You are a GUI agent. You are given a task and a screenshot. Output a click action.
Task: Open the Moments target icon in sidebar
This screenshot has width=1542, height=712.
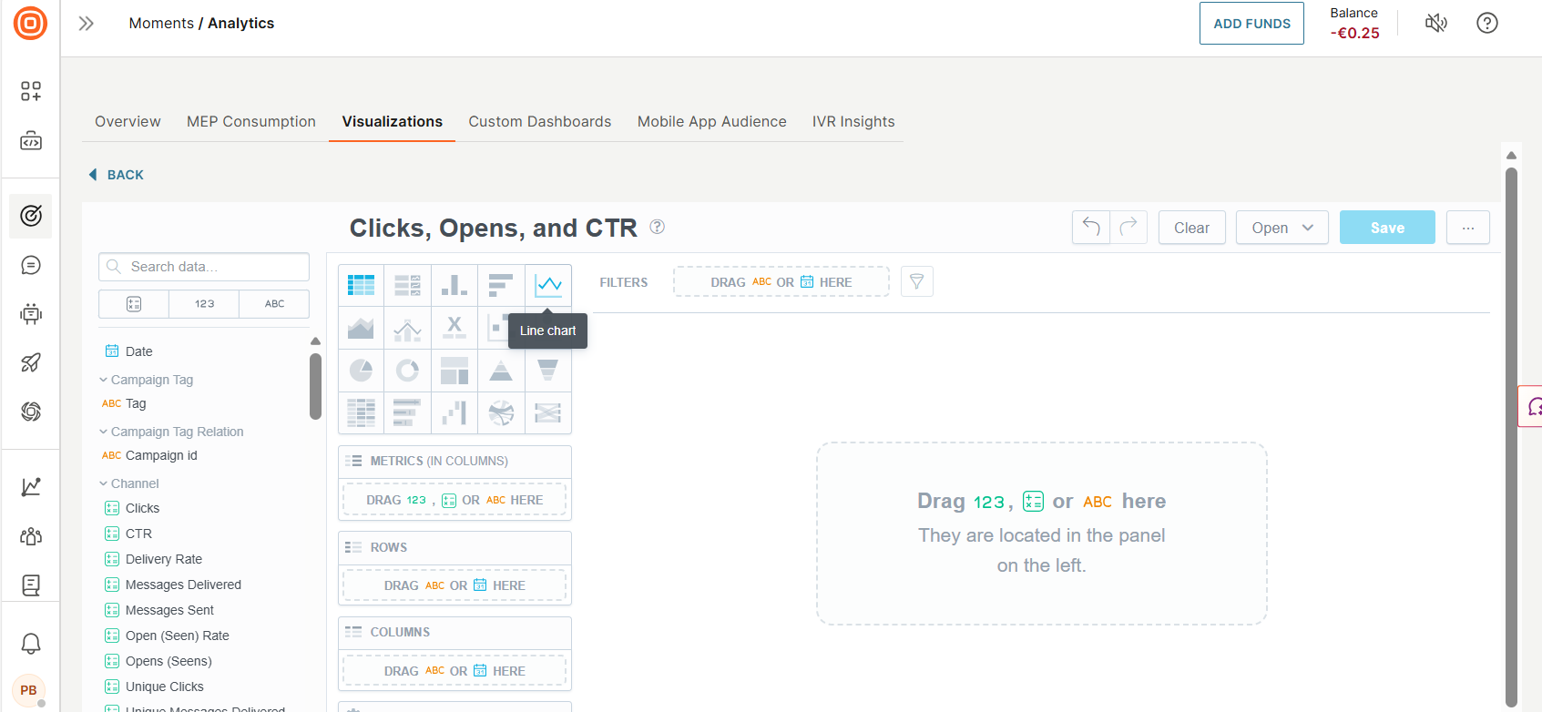click(x=31, y=216)
